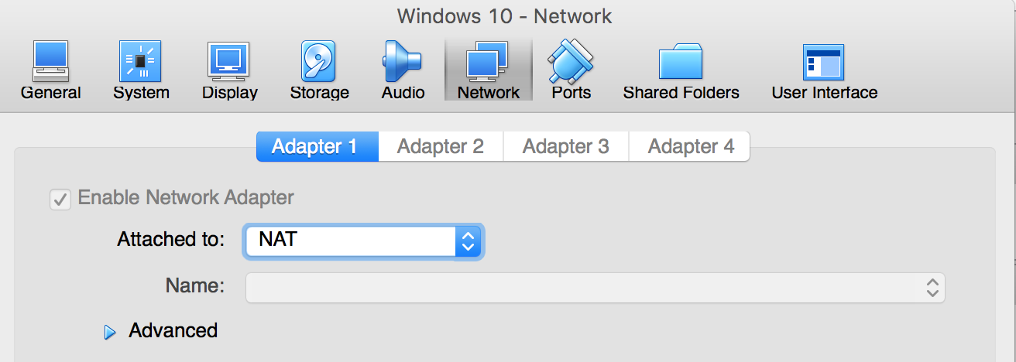
Task: Switch to the Adapter 3 tab
Action: coord(566,146)
